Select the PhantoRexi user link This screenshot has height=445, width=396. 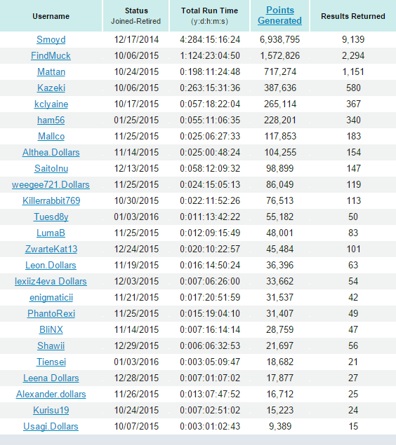(x=51, y=313)
